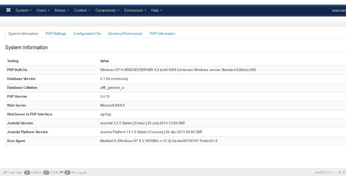Click the Admin count badge
Image resolution: width=346 pixels, height=176 pixels.
[x=46, y=172]
